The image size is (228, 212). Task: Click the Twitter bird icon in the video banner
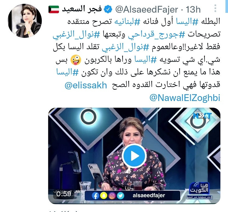point(120,196)
